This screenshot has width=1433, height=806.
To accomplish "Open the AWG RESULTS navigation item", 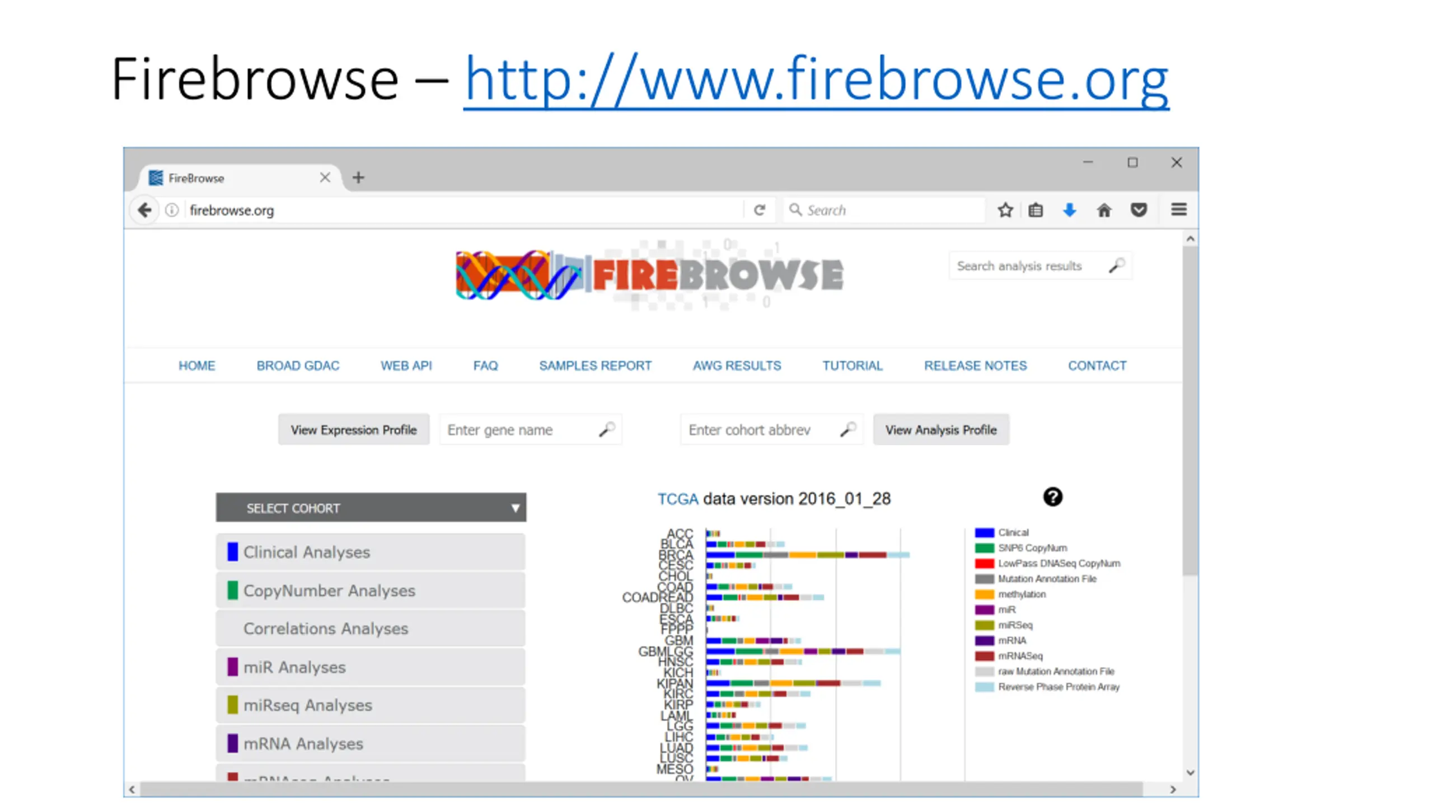I will tap(737, 365).
